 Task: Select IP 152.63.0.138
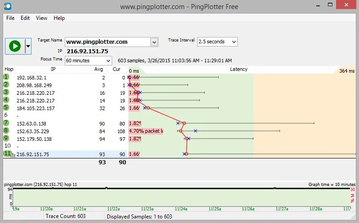tap(32, 124)
